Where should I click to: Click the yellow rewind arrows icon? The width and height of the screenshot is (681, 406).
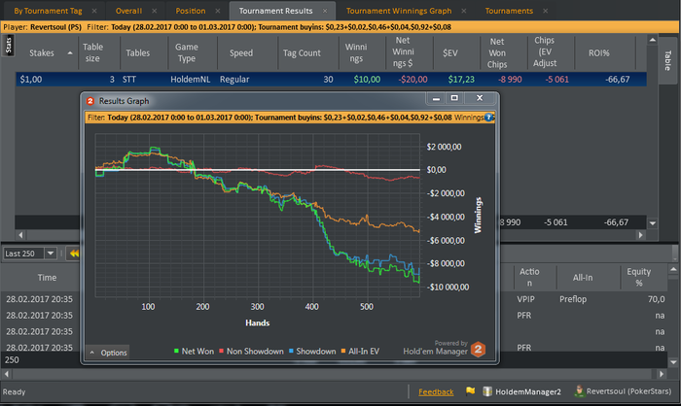[x=74, y=254]
